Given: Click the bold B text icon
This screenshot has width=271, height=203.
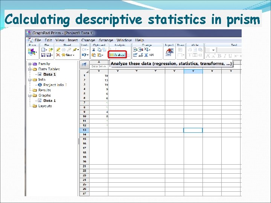Looking at the screenshot, I should tap(219, 56).
